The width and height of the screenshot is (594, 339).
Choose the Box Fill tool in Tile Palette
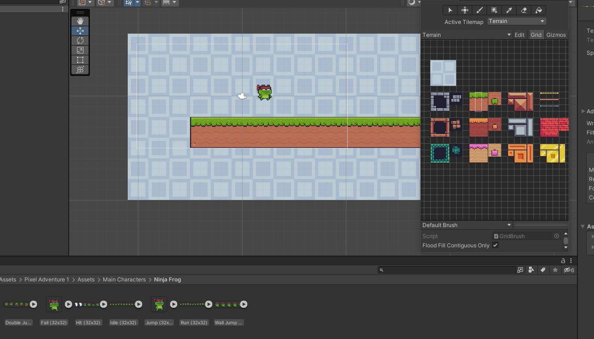(x=494, y=10)
